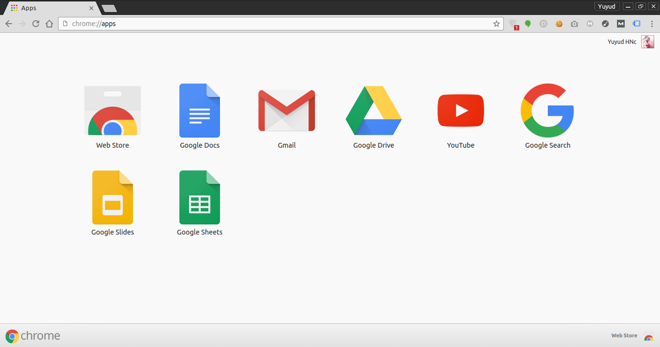
Task: Click the camera screenshot extension
Action: point(574,24)
